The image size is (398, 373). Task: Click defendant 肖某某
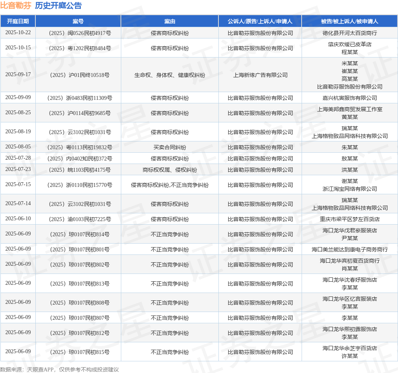[349, 268]
